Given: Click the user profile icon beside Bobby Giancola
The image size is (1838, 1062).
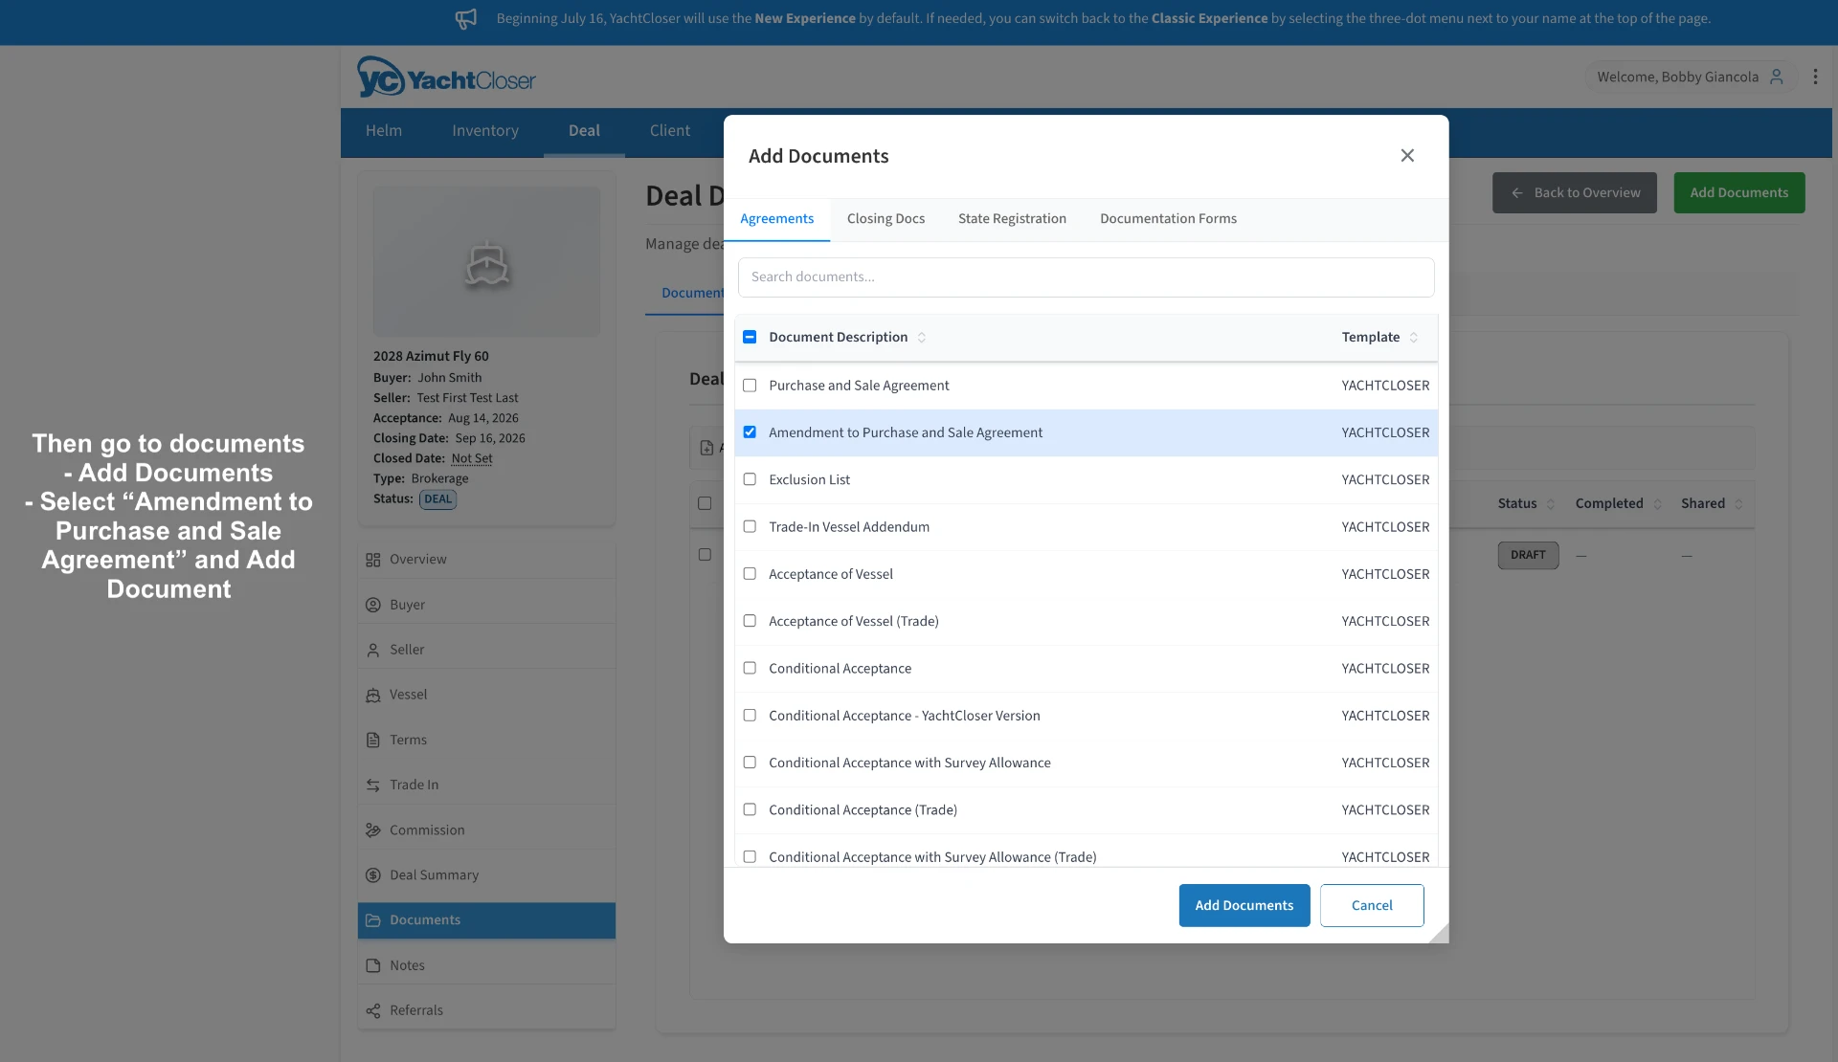Looking at the screenshot, I should coord(1777,77).
